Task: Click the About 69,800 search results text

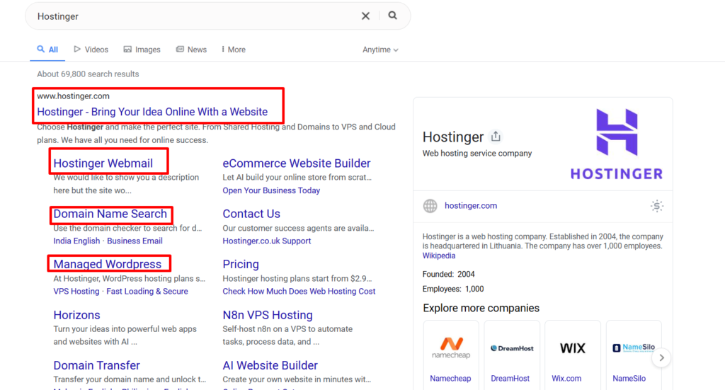Action: coord(88,74)
